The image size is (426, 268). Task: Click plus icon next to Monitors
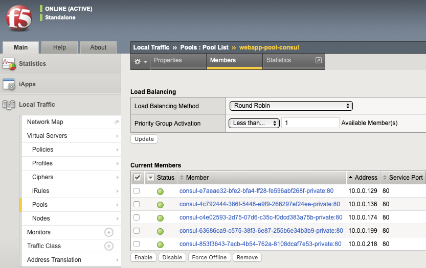point(109,232)
